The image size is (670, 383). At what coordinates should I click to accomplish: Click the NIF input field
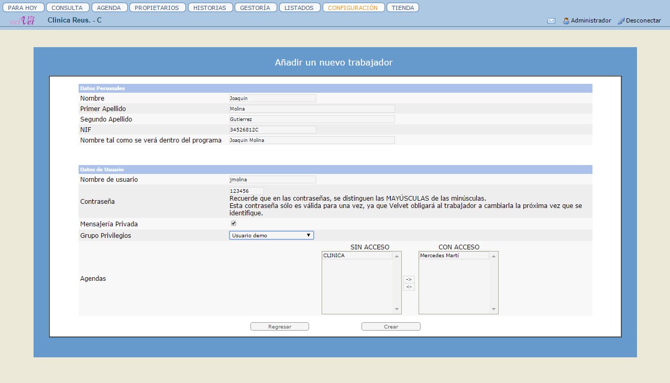(272, 129)
